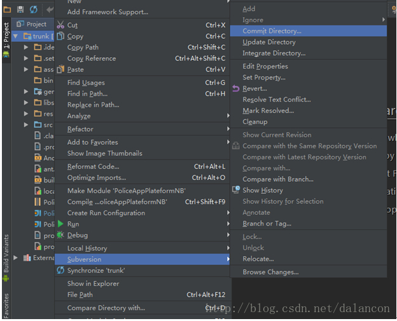Screen dimensions: 397x321
Task: Click the External Libraries icon
Action: click(27, 258)
